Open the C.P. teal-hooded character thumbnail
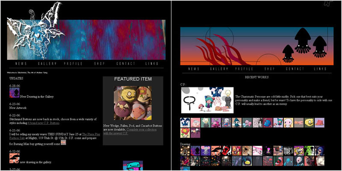 tap(237, 123)
